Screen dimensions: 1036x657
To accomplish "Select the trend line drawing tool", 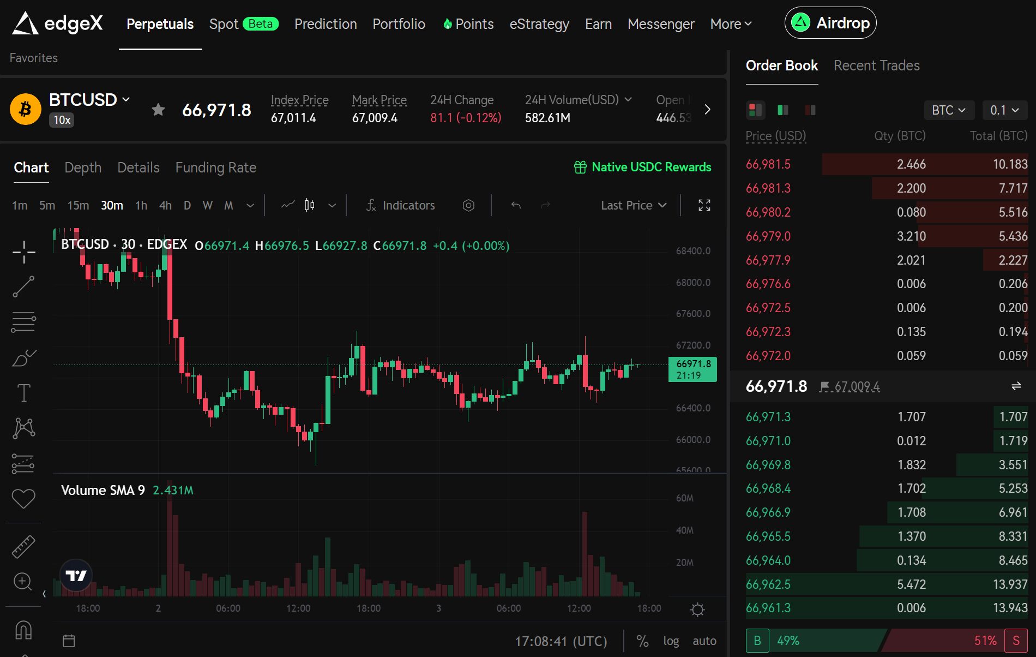I will tap(23, 286).
